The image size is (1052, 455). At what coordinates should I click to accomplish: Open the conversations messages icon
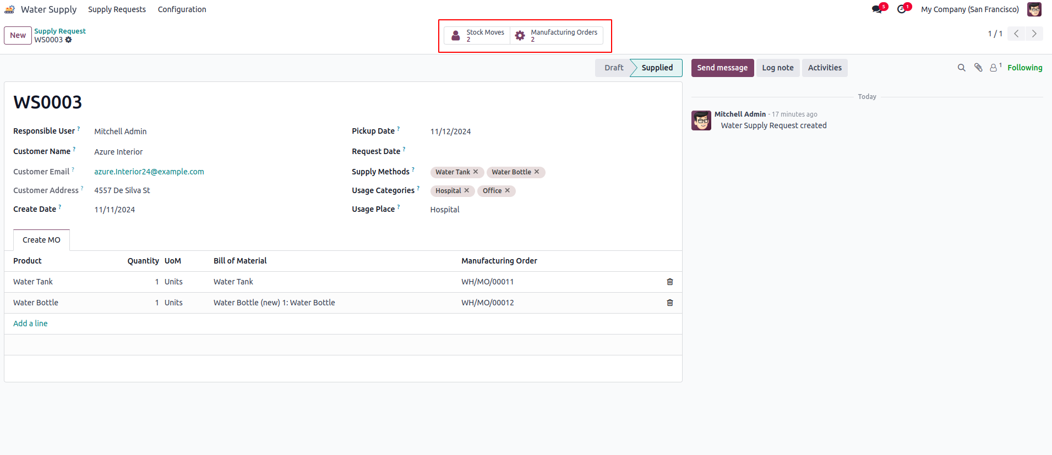pos(877,9)
